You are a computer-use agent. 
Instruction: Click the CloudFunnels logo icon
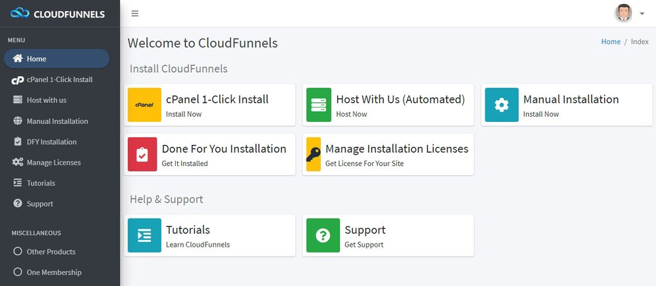(20, 13)
